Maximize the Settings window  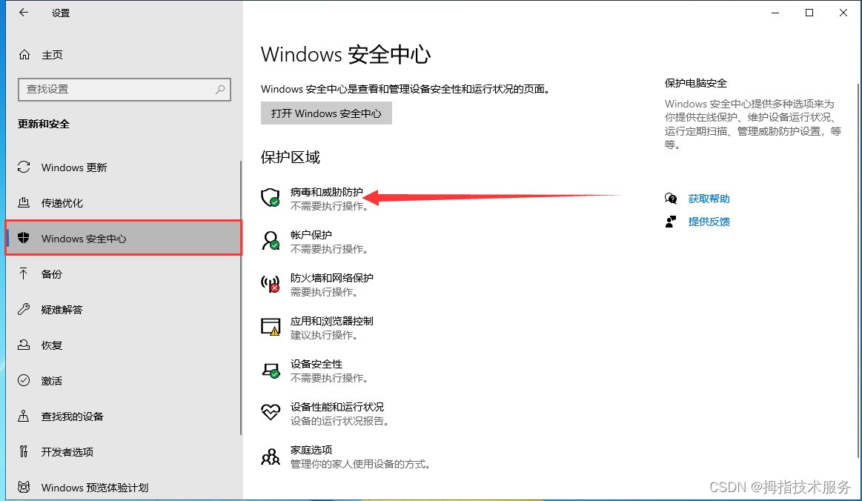coord(809,13)
